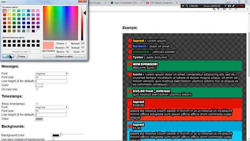
Task: Click red avatar next to Barbara message
Action: pos(130,46)
